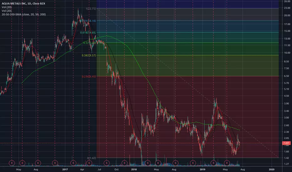Select the Oct label on the time axis
The height and width of the screenshot is (172, 292).
click(116, 169)
